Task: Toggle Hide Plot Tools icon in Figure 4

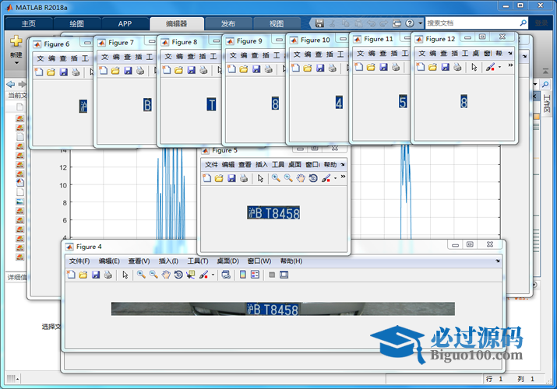Action: point(271,275)
